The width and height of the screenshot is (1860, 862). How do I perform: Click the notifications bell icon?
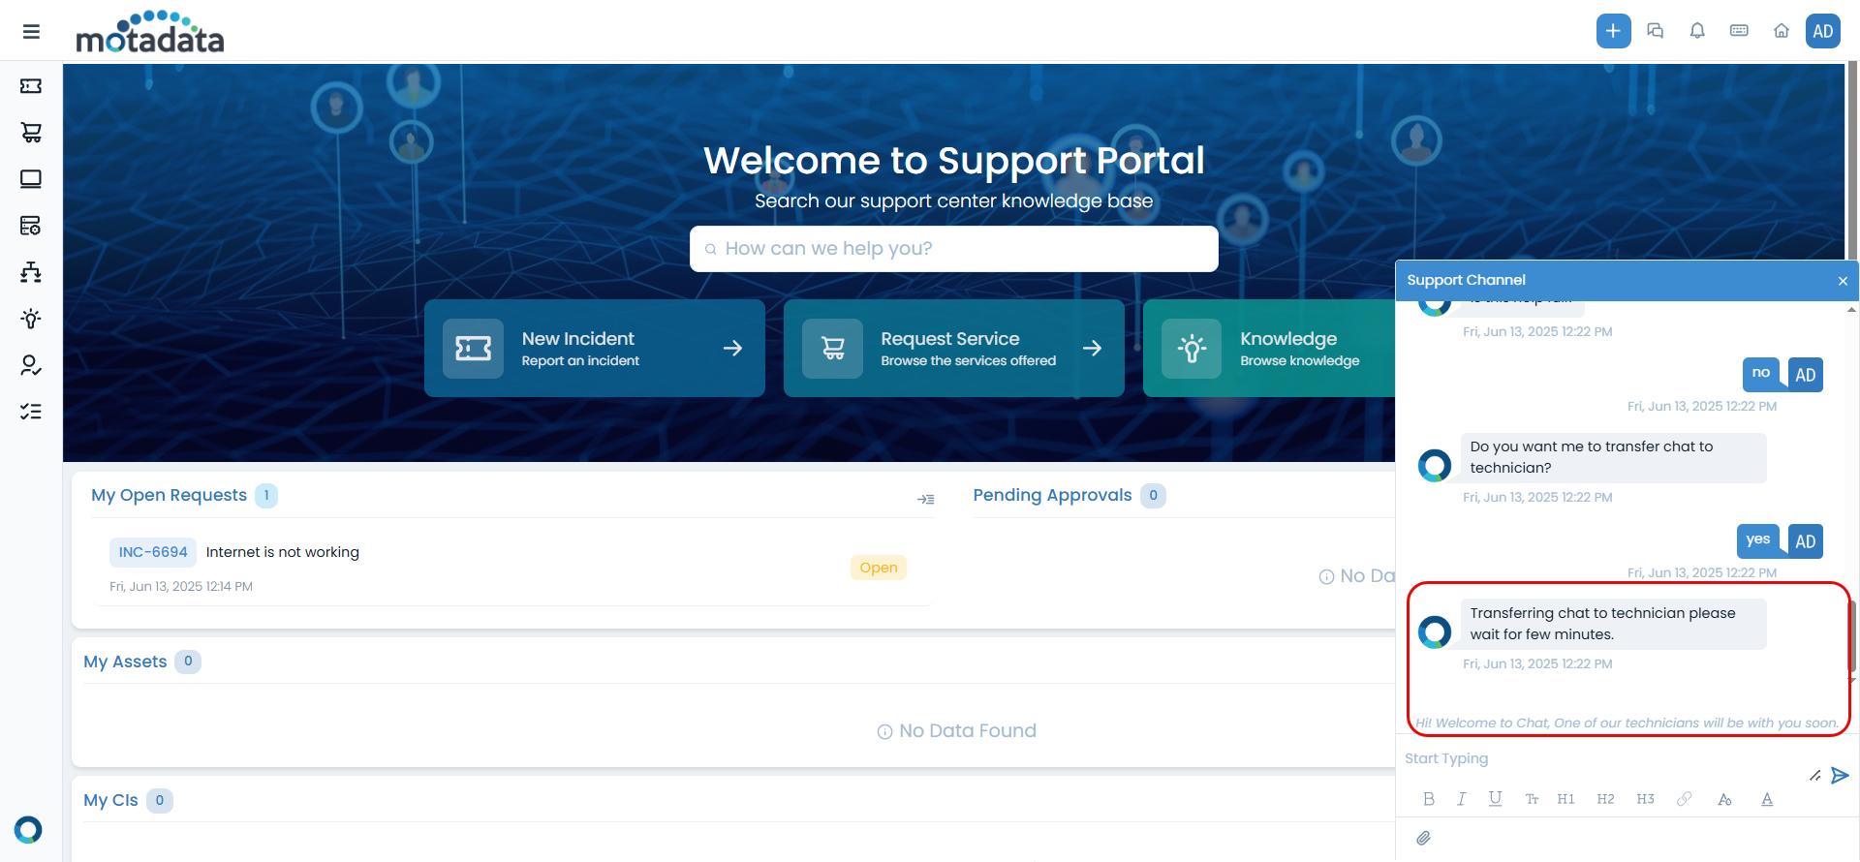point(1697,31)
